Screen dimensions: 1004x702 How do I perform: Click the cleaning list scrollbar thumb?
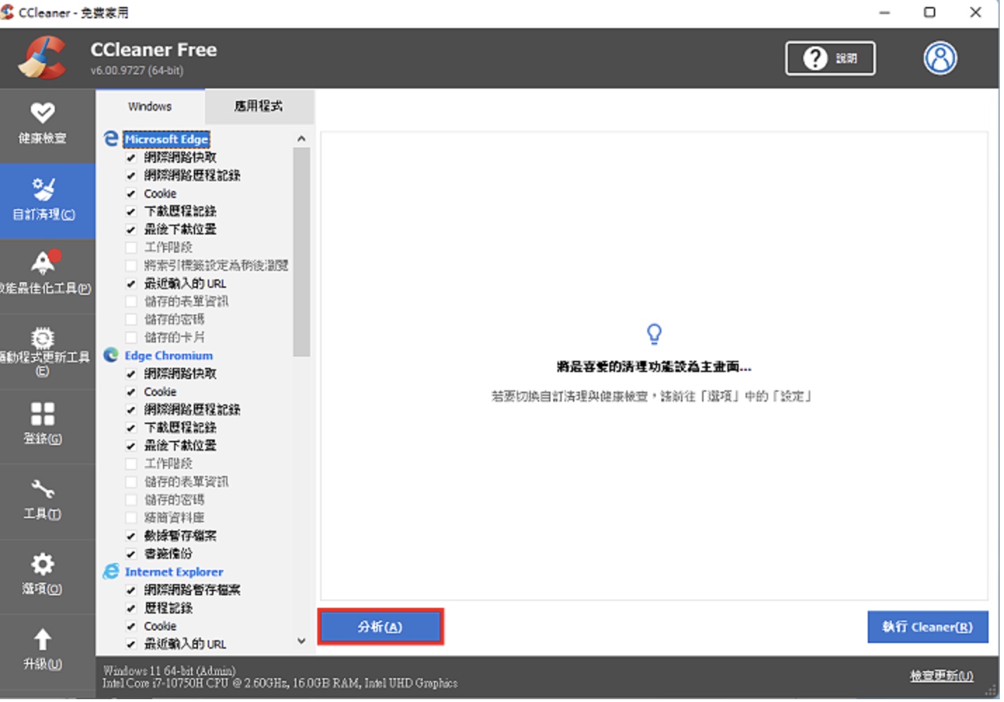pyautogui.click(x=301, y=251)
